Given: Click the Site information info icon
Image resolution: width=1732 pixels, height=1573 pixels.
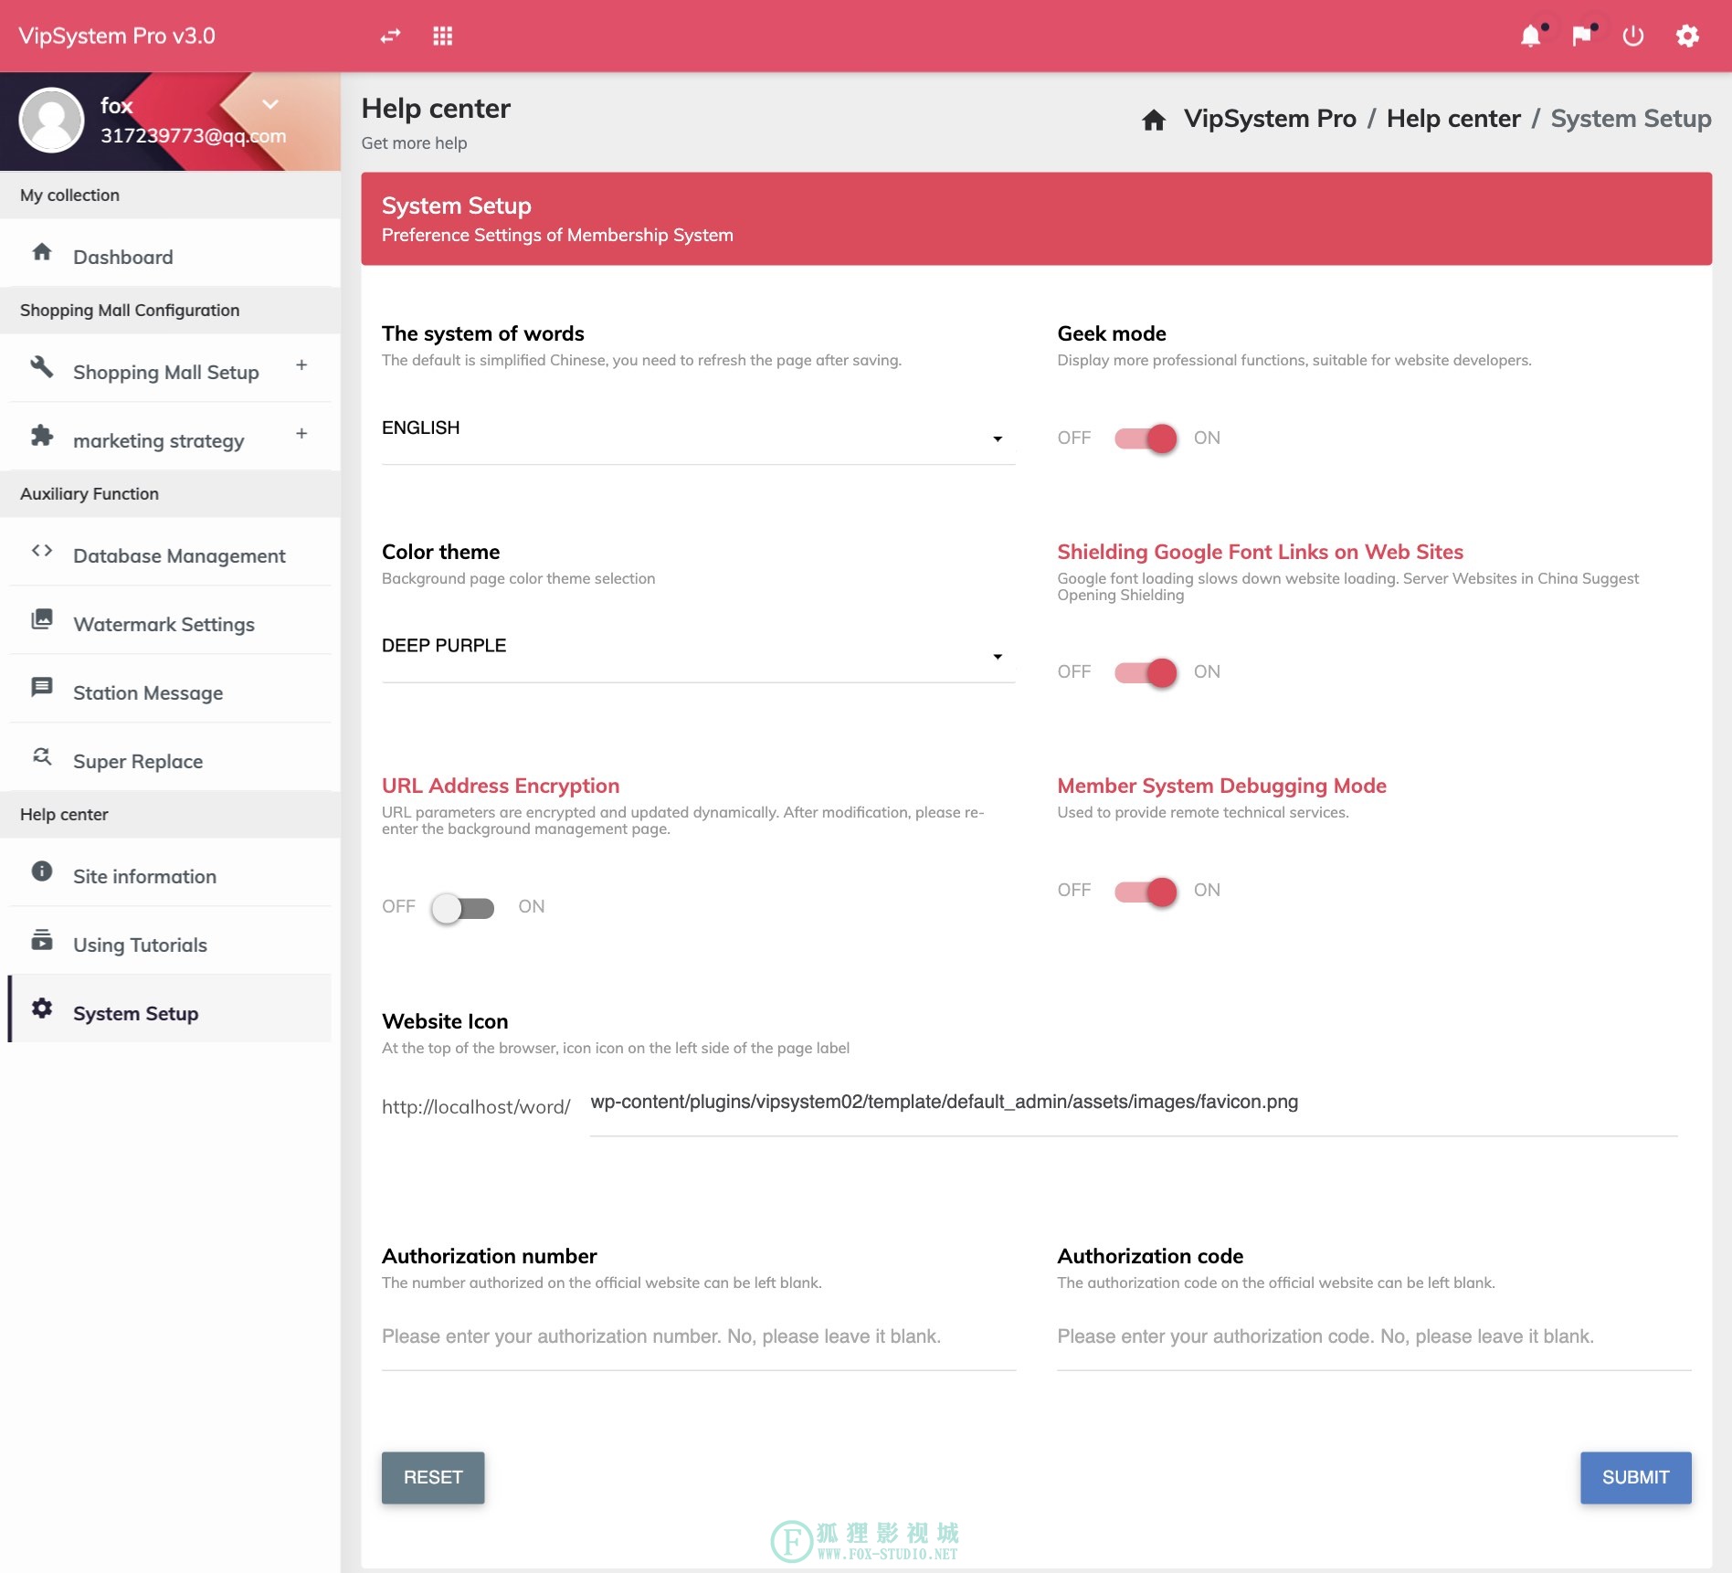Looking at the screenshot, I should click(x=42, y=871).
